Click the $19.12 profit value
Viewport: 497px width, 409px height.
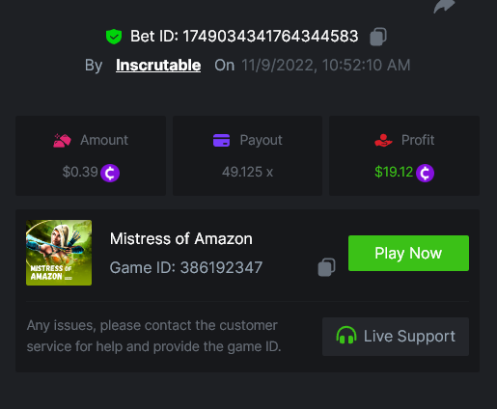[x=394, y=172]
